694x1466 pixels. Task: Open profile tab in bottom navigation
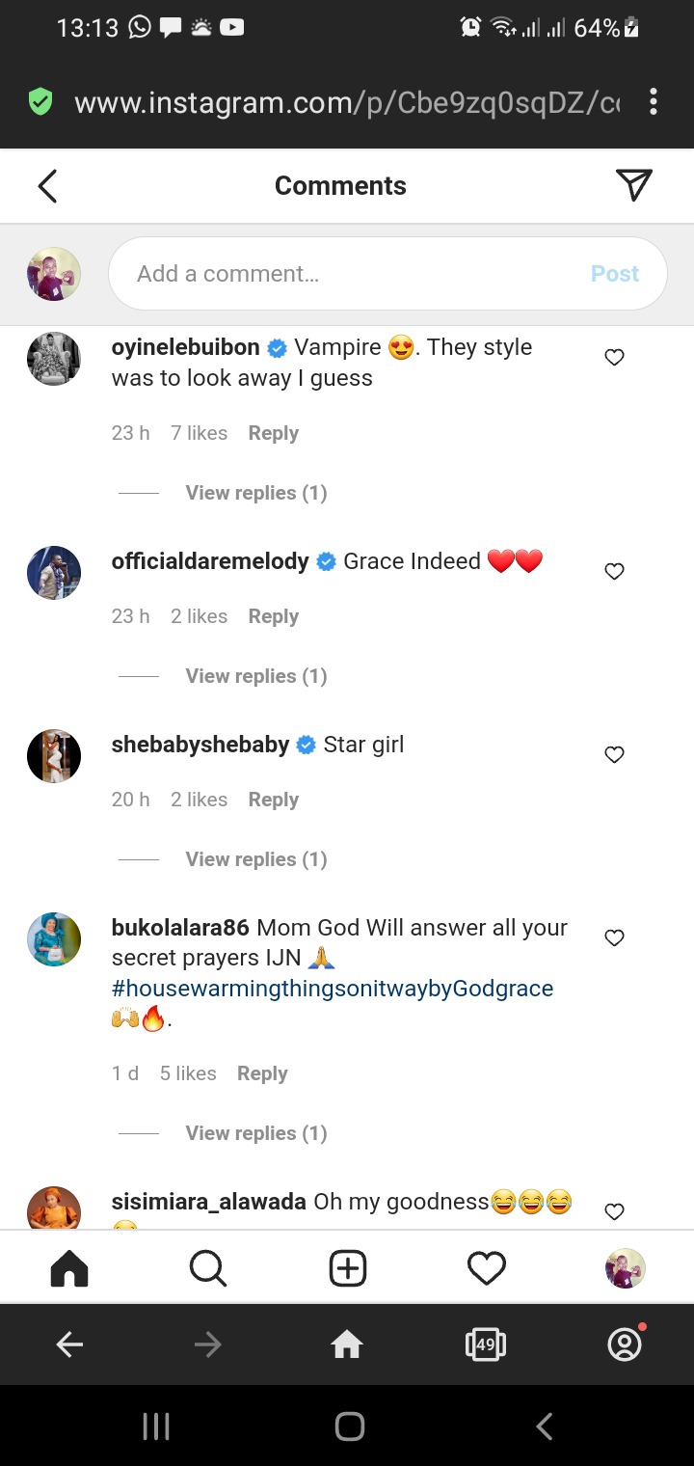(625, 1268)
